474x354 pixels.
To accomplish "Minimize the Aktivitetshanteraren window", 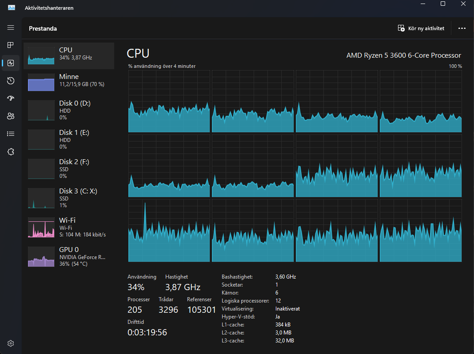I will tap(422, 4).
